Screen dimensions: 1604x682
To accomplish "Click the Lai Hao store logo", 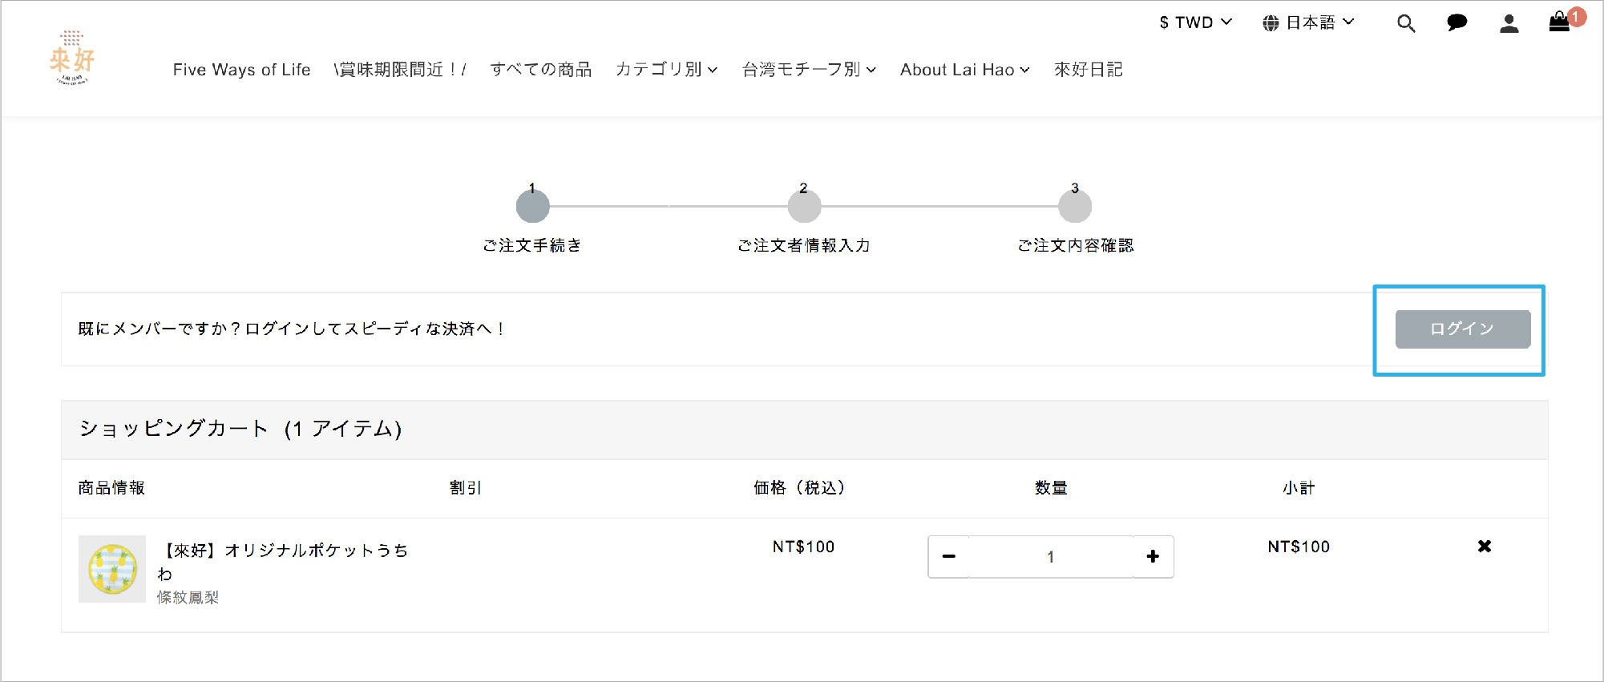I will (x=72, y=58).
